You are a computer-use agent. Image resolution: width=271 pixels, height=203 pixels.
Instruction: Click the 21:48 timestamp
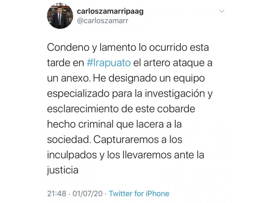point(57,194)
